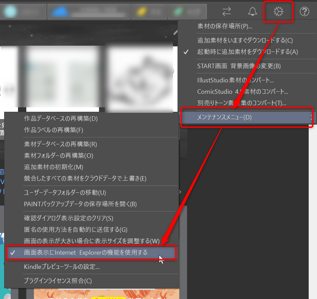Toggle 起動時に追加素材をダウンロードする option
The height and width of the screenshot is (299, 317).
click(247, 52)
